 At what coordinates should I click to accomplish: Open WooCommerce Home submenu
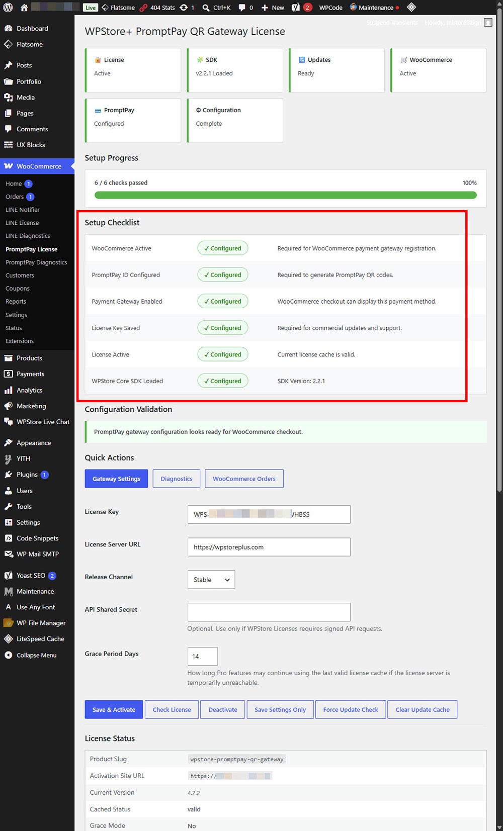pyautogui.click(x=14, y=184)
